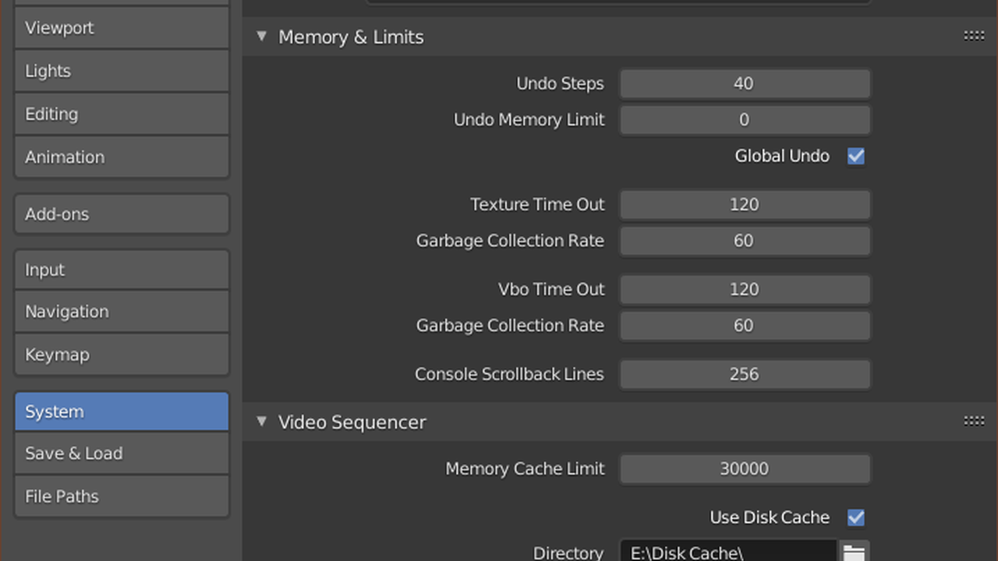Go to Save & Load settings
The image size is (998, 561).
pos(121,453)
